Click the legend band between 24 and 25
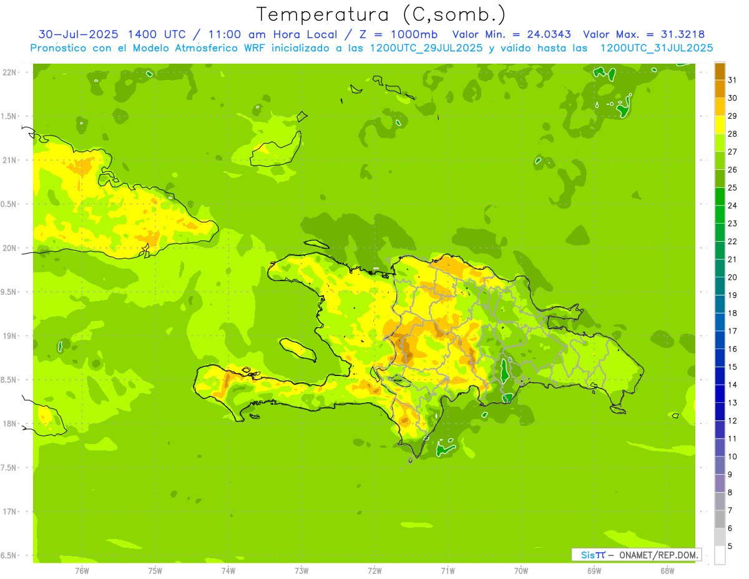The height and width of the screenshot is (579, 749). 720,197
